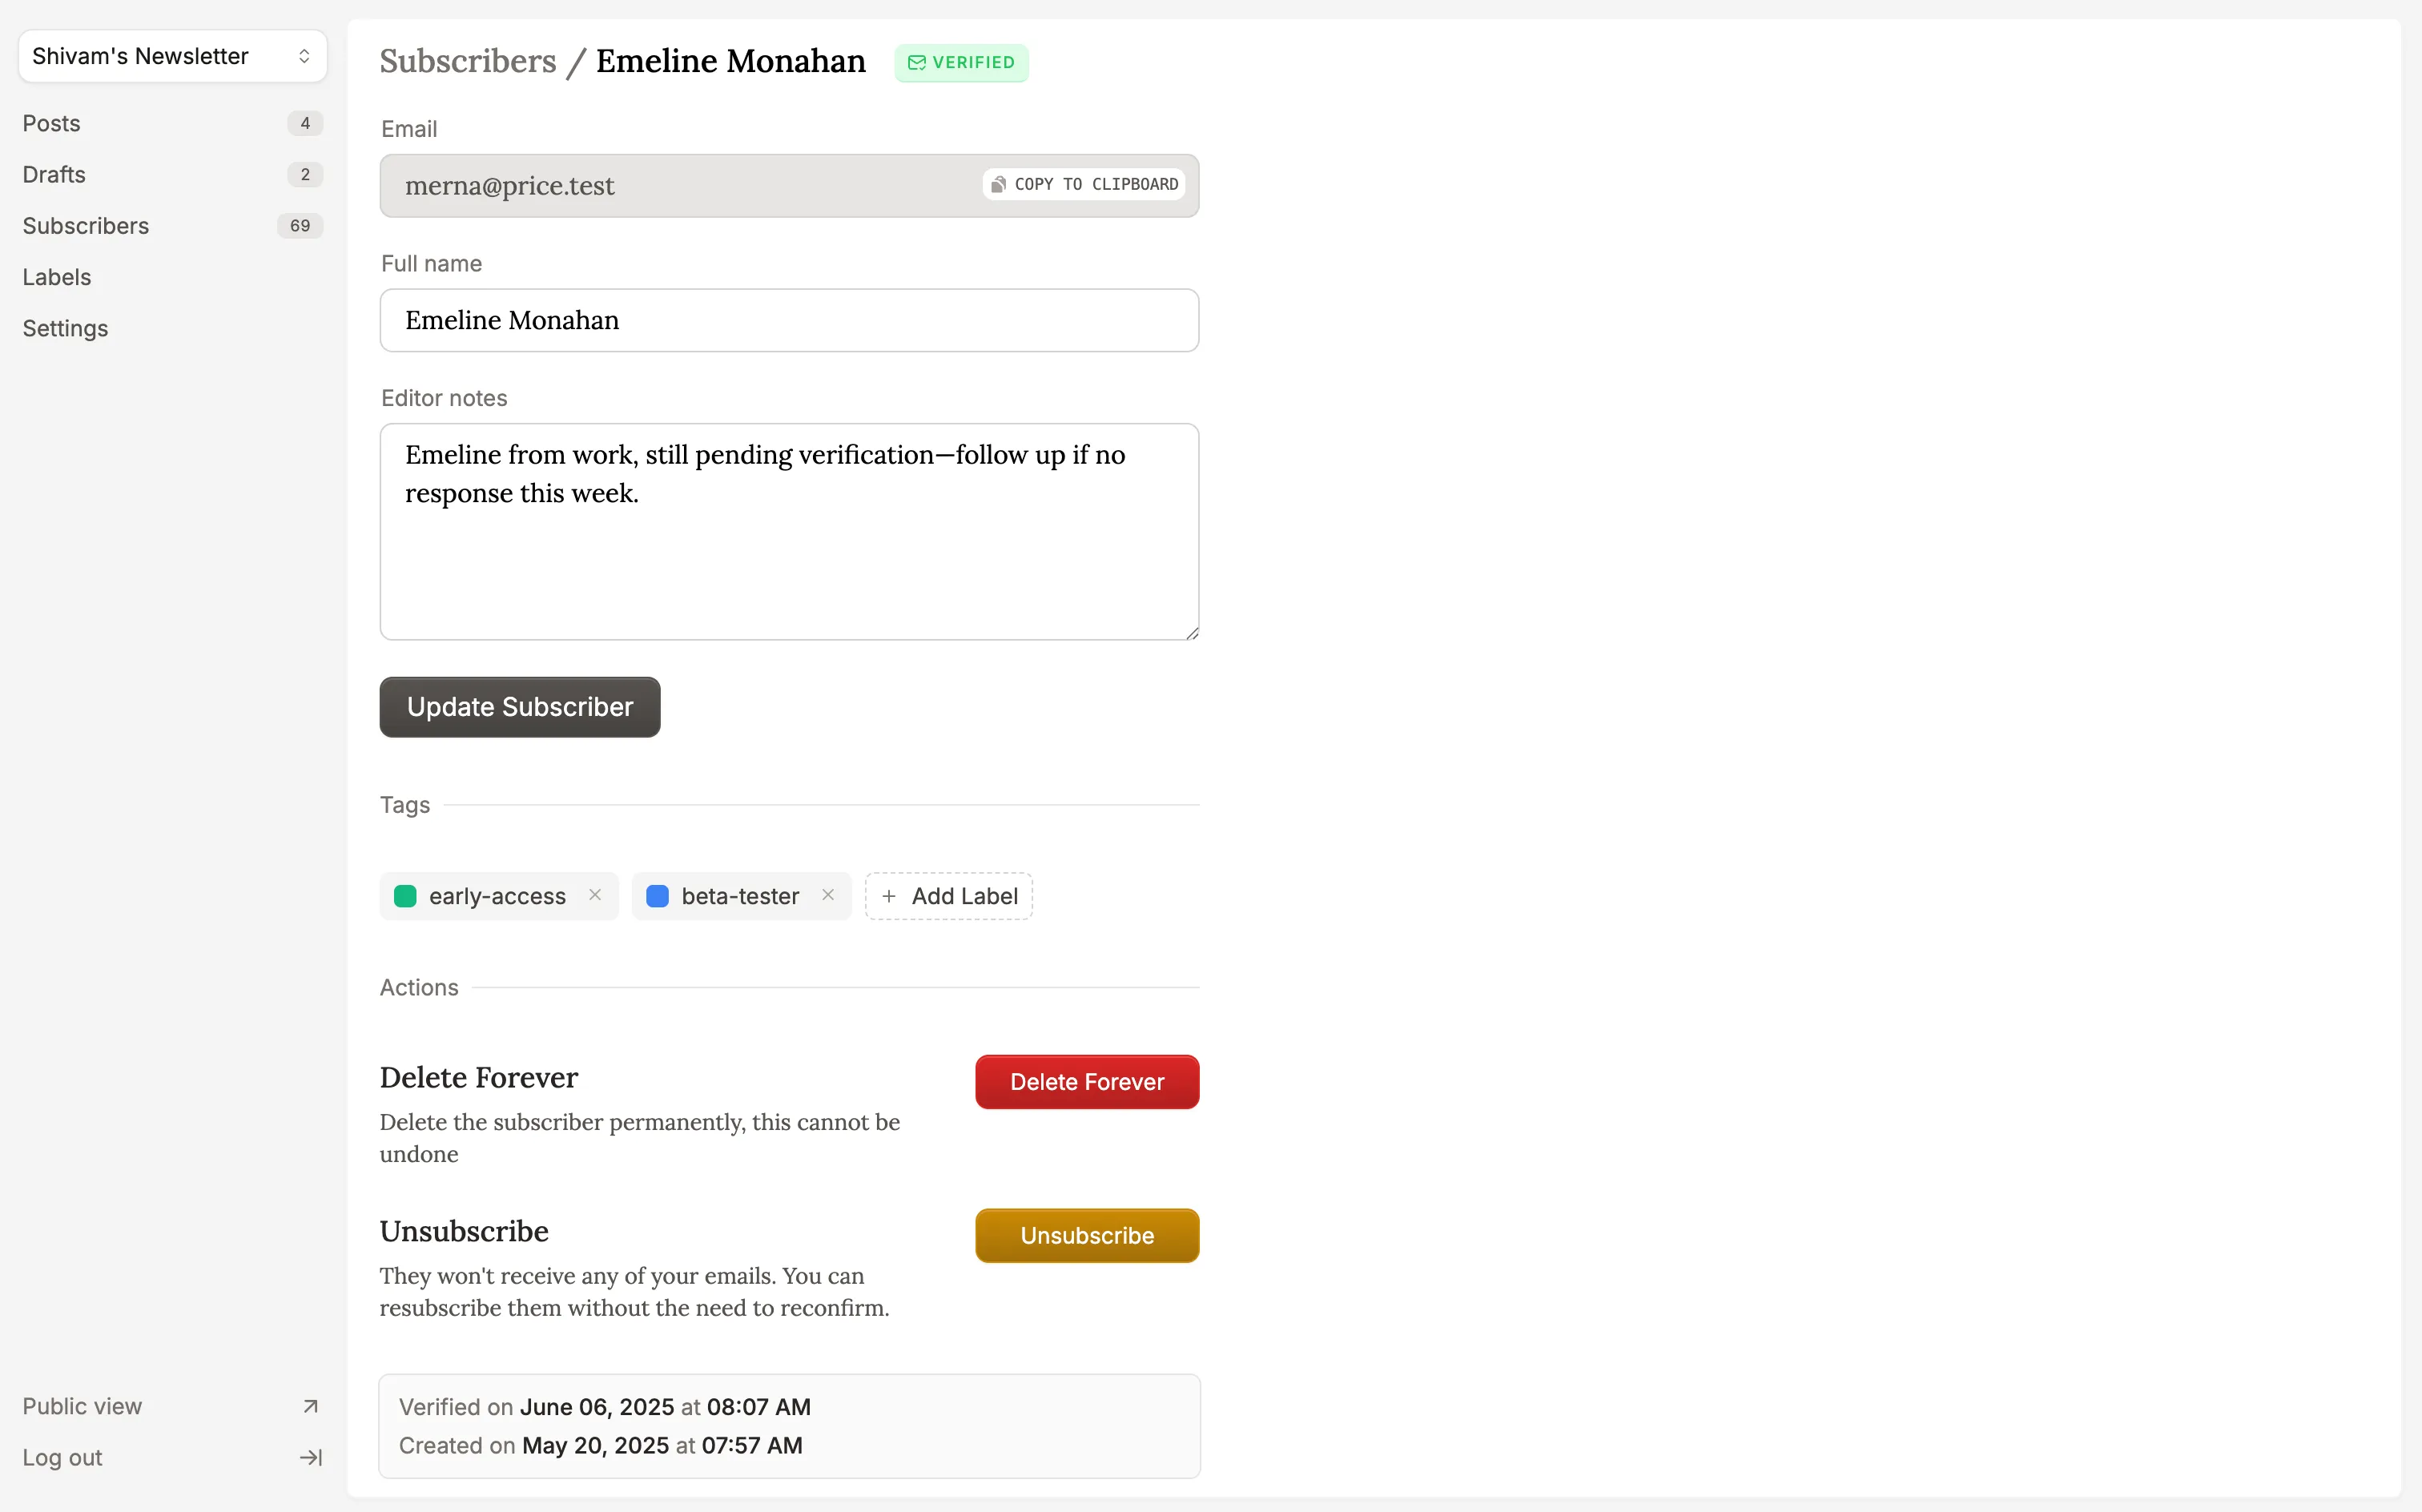
Task: Select Posts in the sidebar
Action: coord(52,123)
